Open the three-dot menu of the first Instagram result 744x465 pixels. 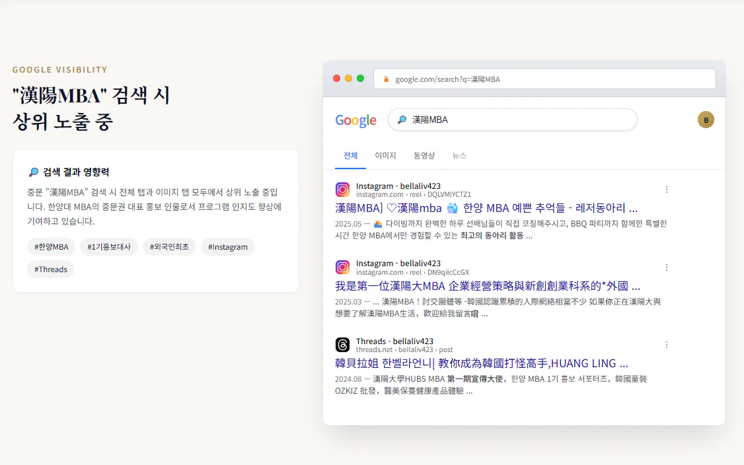tap(666, 190)
